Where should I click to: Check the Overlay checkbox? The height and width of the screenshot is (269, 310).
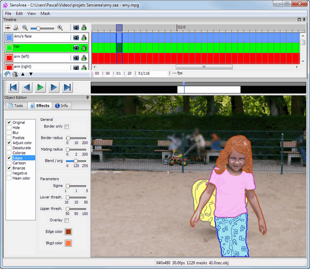67,220
